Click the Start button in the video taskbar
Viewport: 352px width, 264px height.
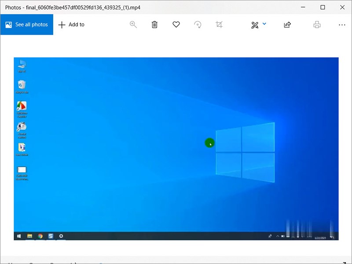click(19, 236)
